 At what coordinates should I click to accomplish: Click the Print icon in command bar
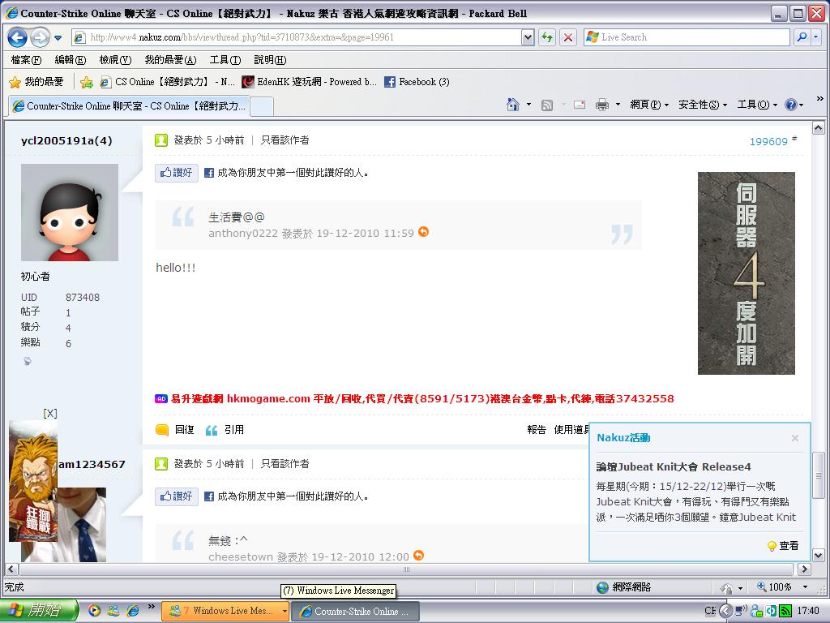[601, 105]
